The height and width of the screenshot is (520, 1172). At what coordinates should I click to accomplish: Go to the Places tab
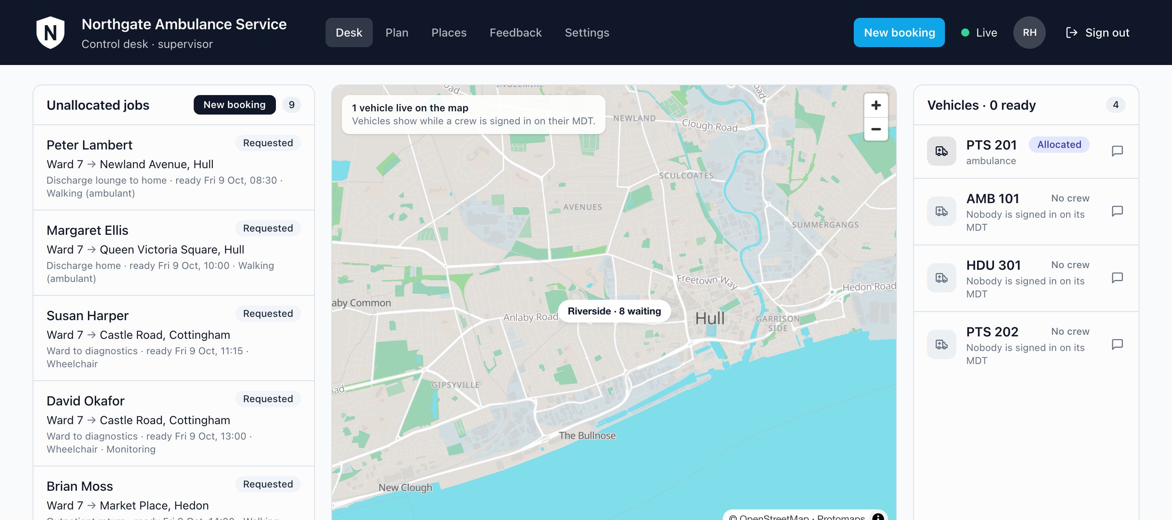[448, 32]
